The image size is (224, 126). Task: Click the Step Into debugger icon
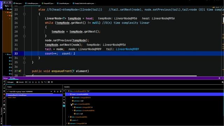33,82
